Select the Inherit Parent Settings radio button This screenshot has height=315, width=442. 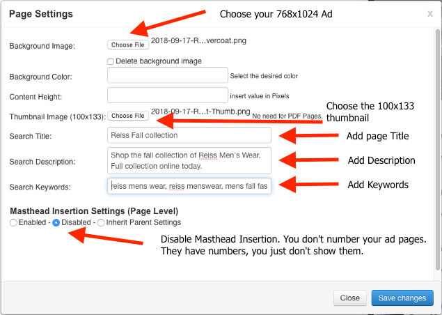pyautogui.click(x=101, y=223)
